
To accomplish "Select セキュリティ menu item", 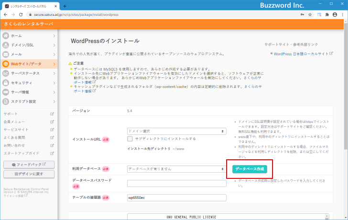I will pos(29,83).
